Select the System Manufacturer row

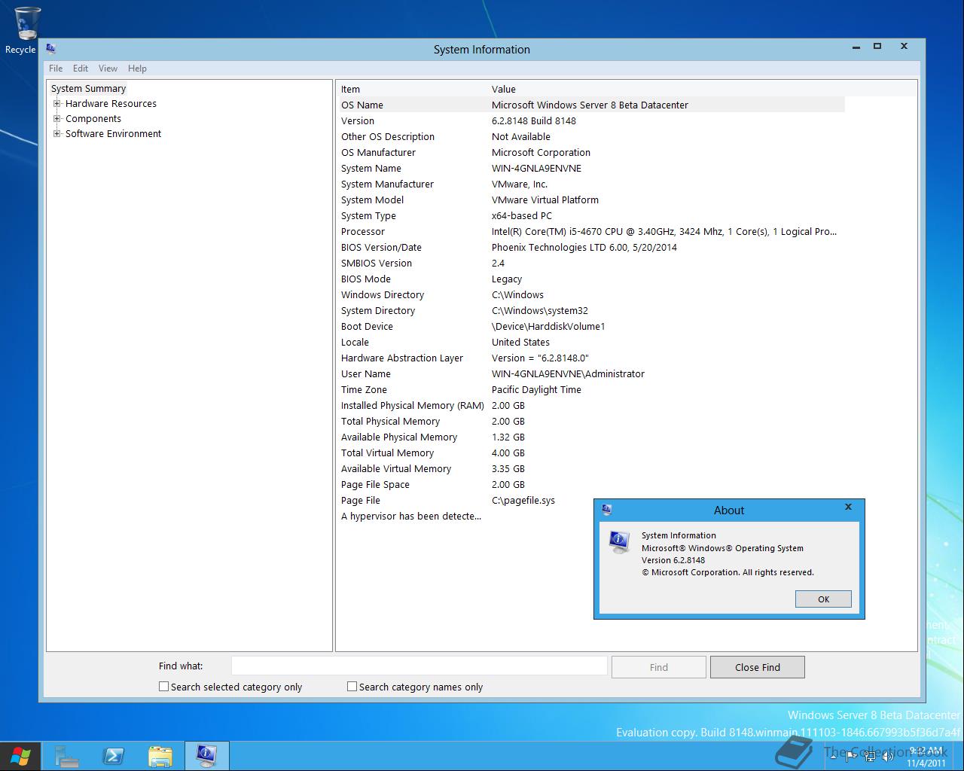[x=591, y=184]
